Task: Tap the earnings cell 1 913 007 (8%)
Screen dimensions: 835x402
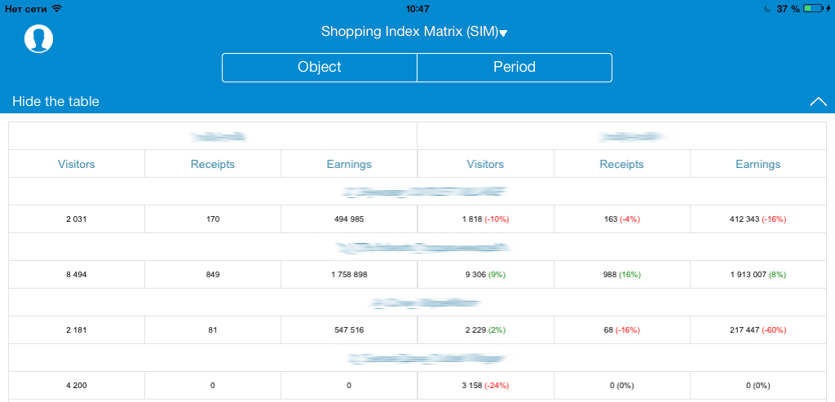Action: tap(758, 275)
